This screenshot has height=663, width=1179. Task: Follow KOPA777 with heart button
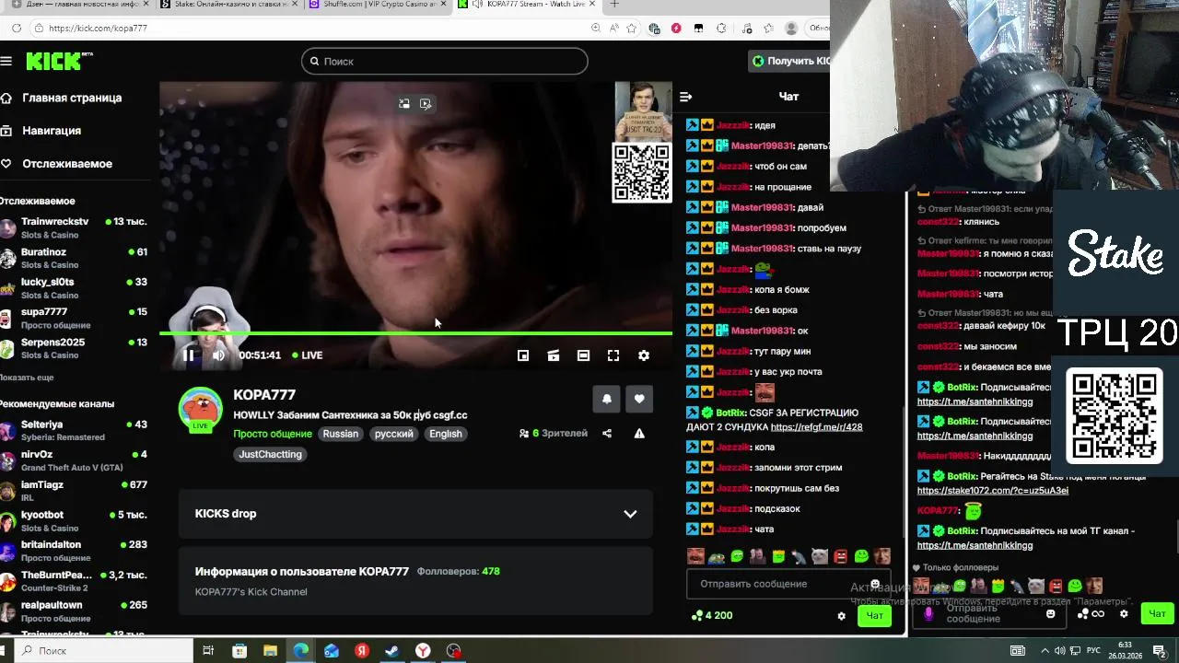[x=639, y=399]
